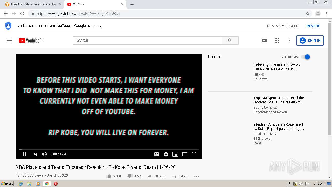Click the Search input field

(147, 41)
